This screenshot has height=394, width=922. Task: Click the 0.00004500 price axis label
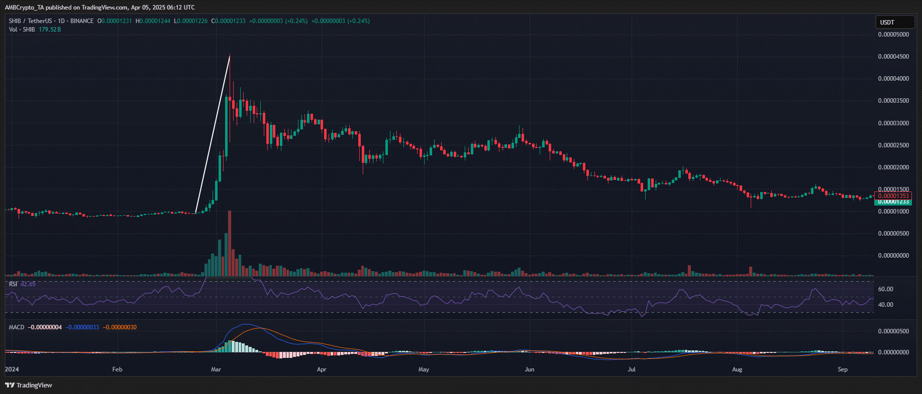893,57
